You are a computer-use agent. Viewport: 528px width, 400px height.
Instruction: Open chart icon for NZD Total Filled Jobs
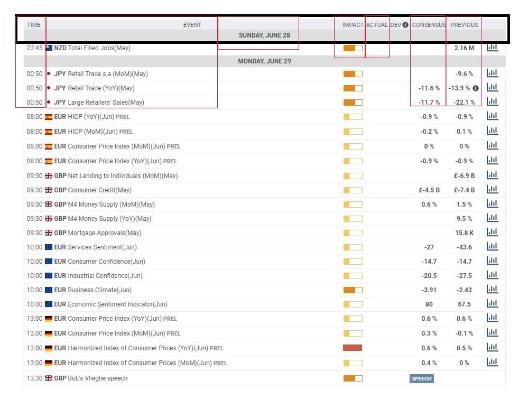tap(492, 47)
